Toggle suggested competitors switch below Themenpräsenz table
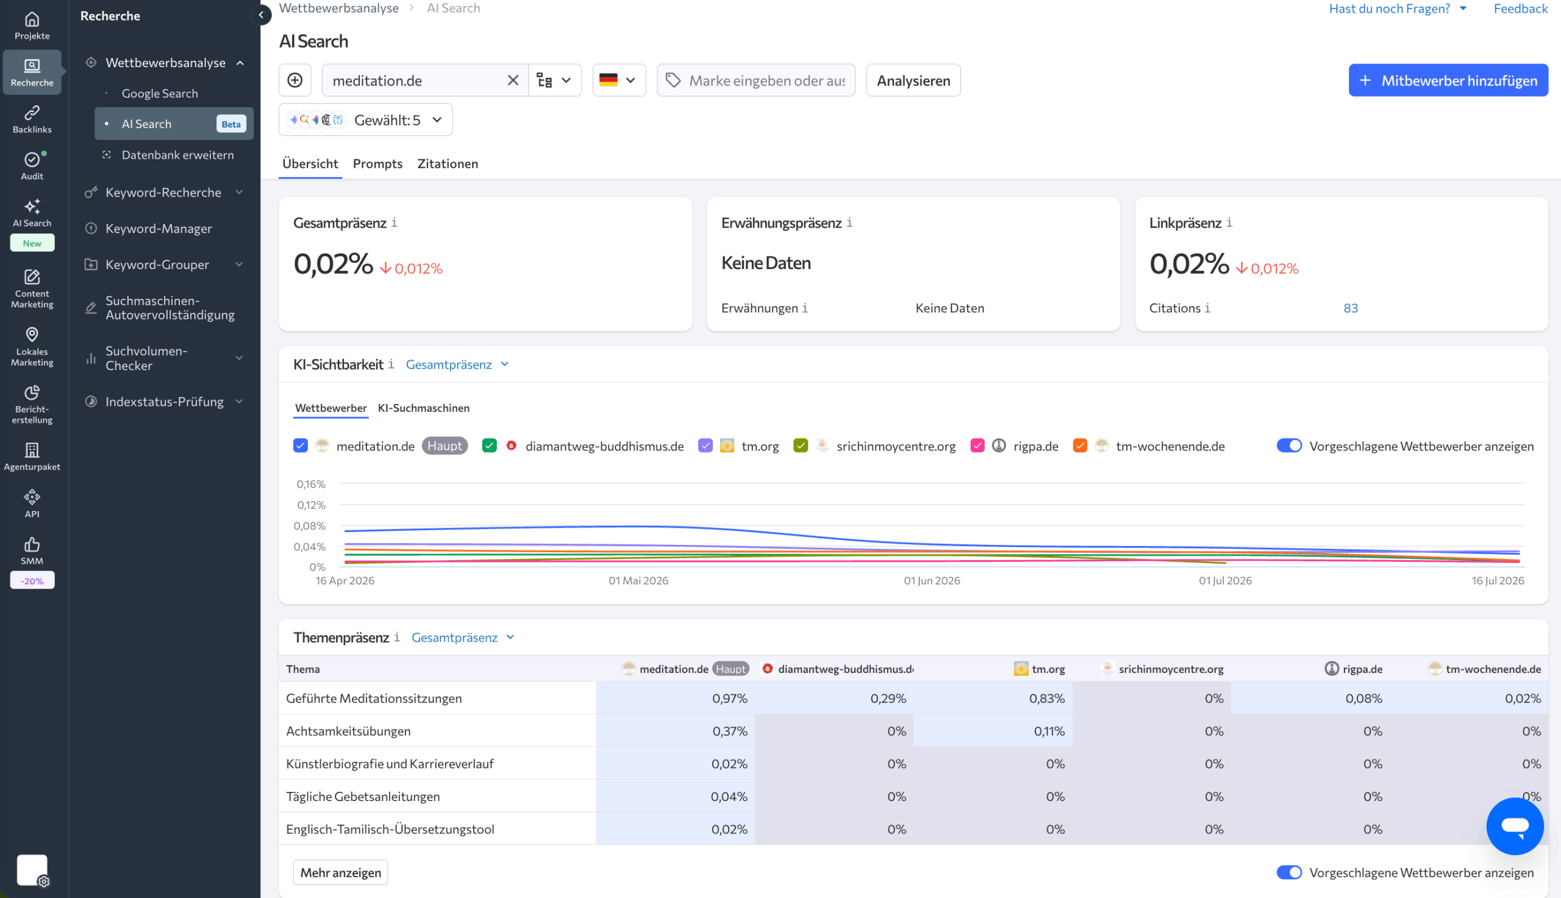The height and width of the screenshot is (898, 1561). [1288, 872]
